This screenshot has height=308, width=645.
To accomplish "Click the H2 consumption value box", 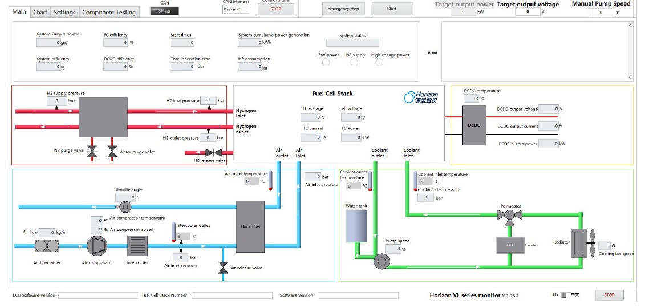I will pos(250,66).
